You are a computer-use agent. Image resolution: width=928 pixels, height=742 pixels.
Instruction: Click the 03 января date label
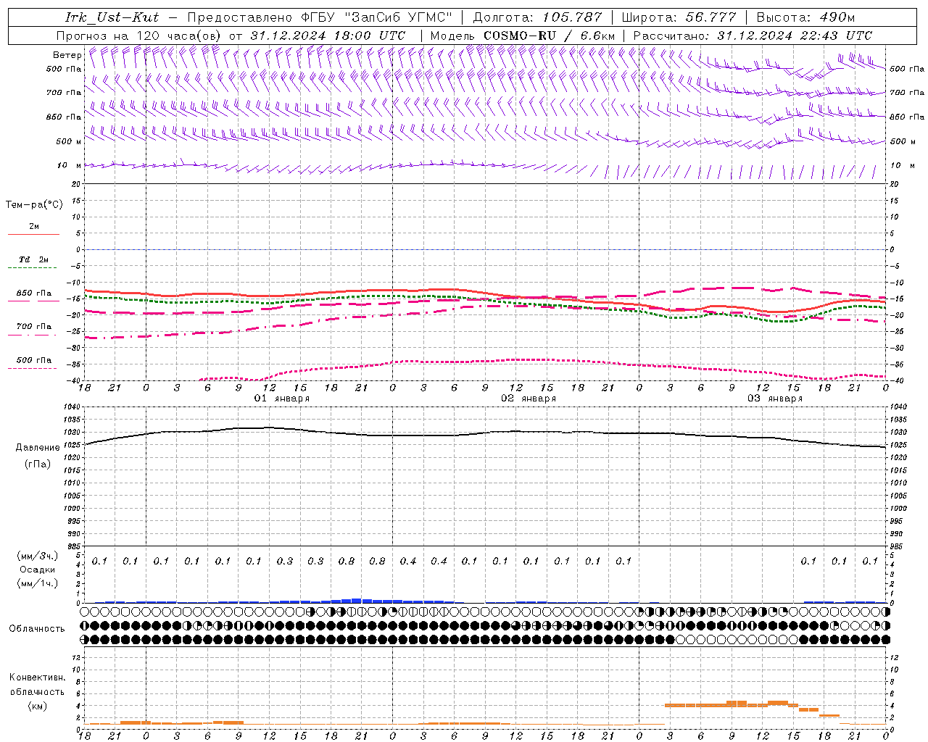click(x=775, y=399)
